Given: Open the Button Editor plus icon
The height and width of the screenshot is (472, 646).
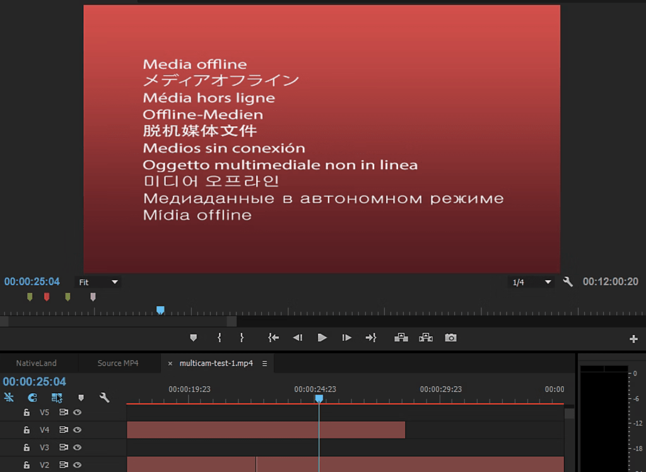Looking at the screenshot, I should (633, 339).
